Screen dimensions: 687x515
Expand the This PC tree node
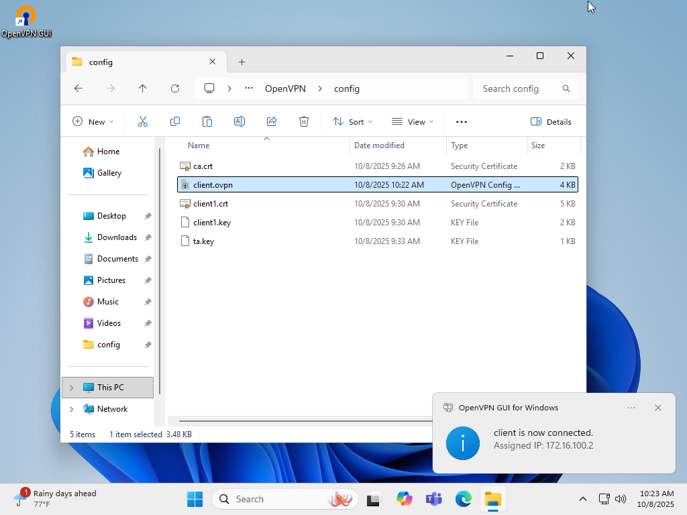pos(72,388)
